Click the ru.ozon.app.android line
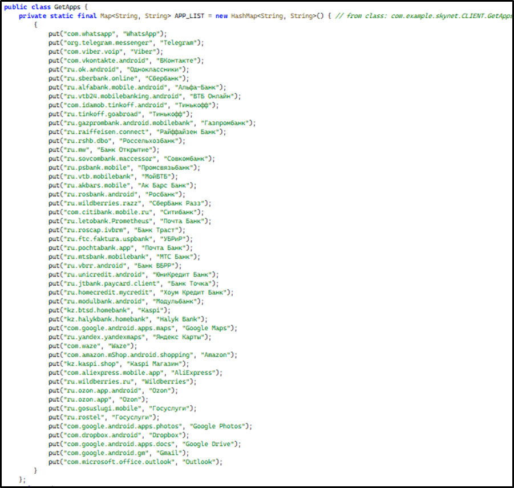The width and height of the screenshot is (514, 488). click(113, 390)
